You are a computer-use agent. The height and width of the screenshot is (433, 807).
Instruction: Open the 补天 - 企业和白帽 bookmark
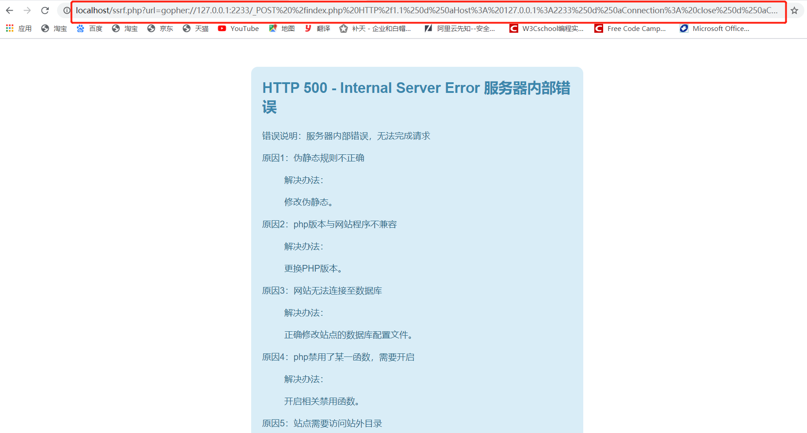click(x=375, y=28)
